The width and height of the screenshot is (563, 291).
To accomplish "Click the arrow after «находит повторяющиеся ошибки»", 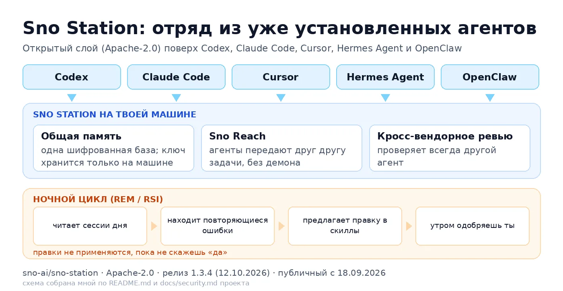I will pyautogui.click(x=281, y=226).
